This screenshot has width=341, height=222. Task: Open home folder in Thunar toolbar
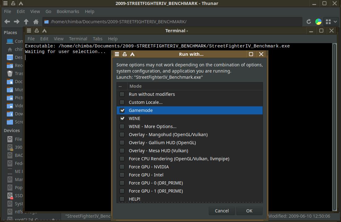point(36,21)
